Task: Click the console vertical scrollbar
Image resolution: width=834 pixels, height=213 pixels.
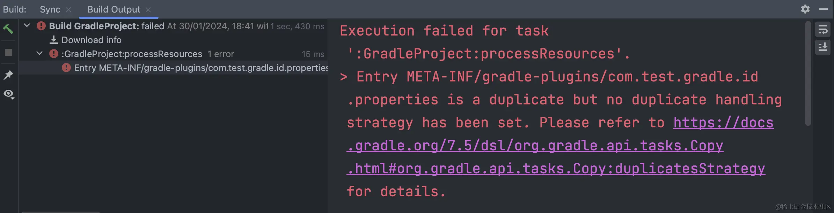Action: [807, 73]
